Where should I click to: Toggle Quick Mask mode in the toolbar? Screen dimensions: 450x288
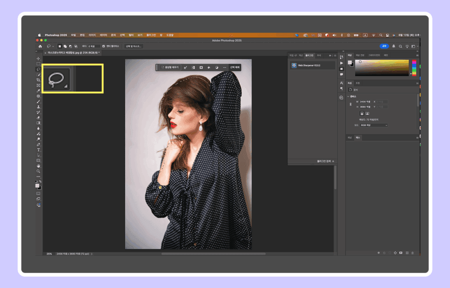pyautogui.click(x=38, y=193)
